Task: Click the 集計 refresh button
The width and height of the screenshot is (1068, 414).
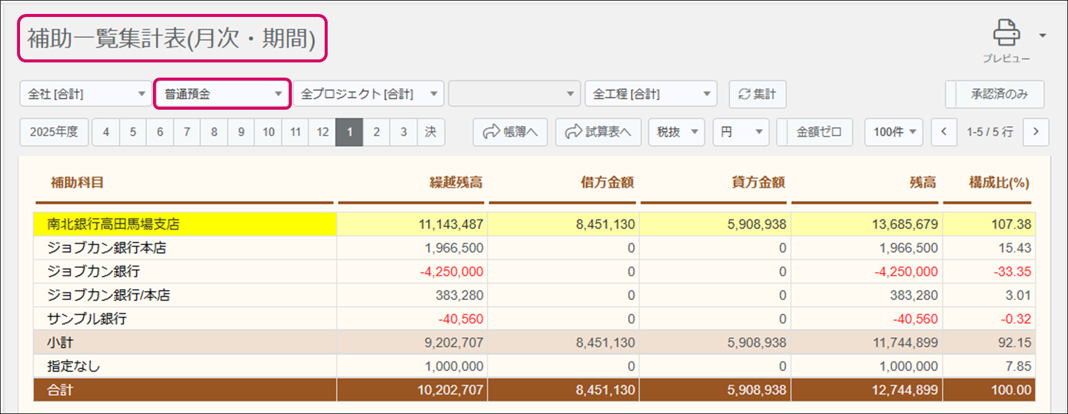Action: click(757, 94)
